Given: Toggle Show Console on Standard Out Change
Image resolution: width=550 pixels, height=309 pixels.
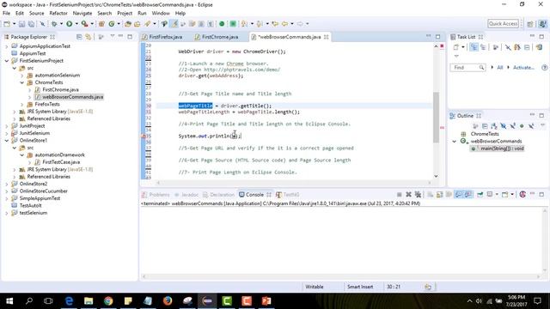Looking at the screenshot, I should pyautogui.click(x=458, y=195).
